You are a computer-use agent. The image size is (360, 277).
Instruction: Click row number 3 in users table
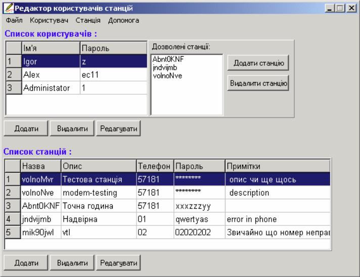[14, 88]
